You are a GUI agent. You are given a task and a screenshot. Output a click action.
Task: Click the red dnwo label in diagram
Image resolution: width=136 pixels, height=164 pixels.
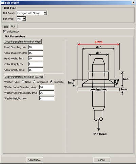pos(99,42)
